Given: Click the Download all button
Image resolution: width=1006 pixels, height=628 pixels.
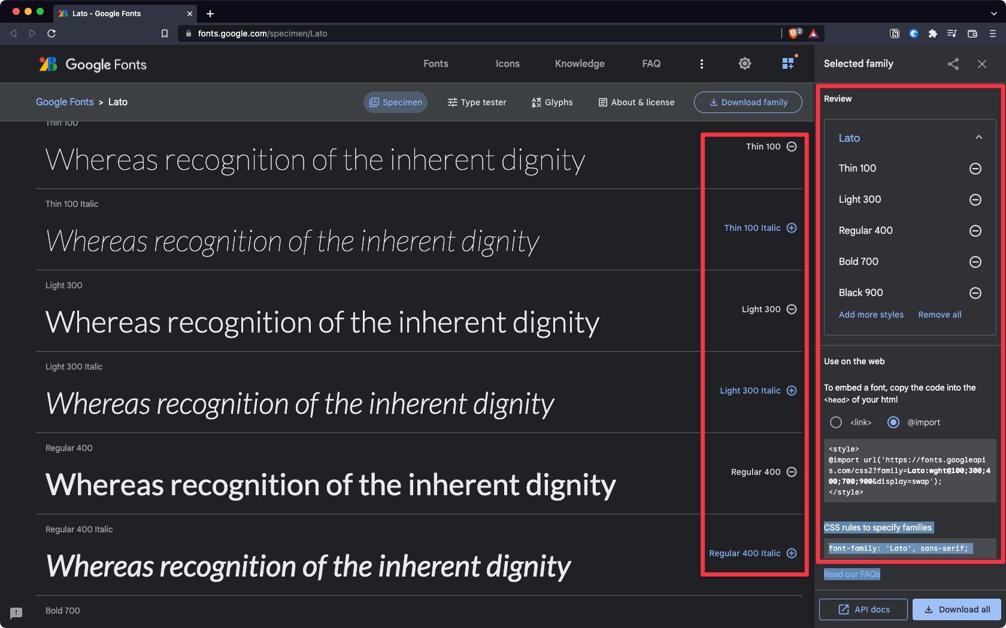Looking at the screenshot, I should coord(957,609).
